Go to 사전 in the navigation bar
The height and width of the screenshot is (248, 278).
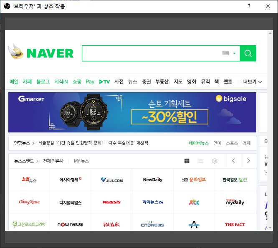tap(119, 81)
